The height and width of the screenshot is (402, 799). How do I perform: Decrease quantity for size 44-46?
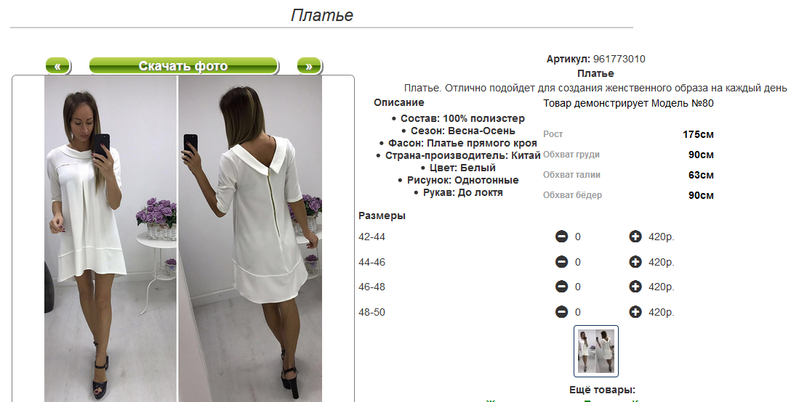click(x=561, y=262)
